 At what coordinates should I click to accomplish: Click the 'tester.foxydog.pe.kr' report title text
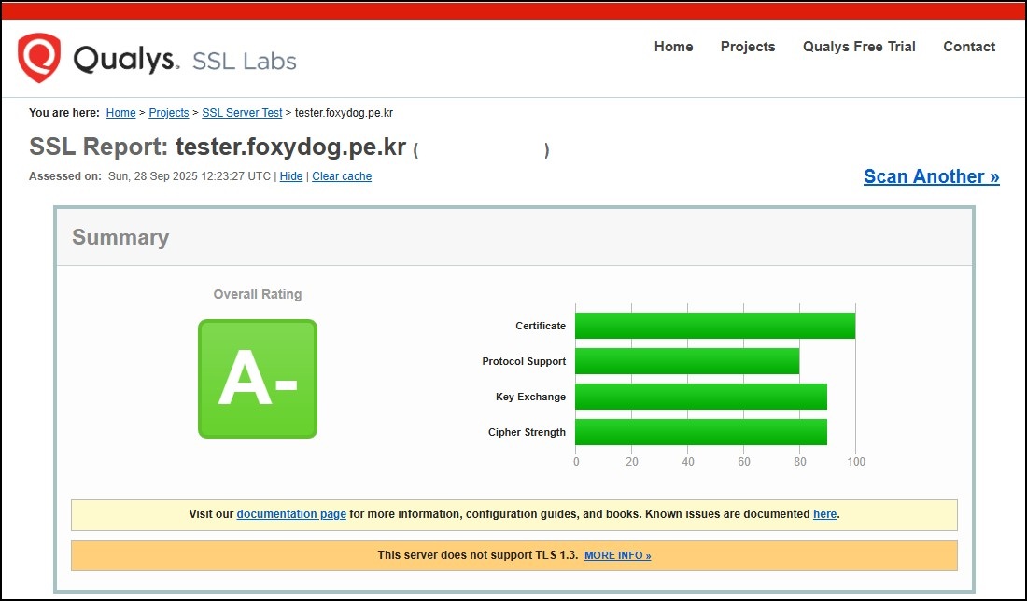290,147
